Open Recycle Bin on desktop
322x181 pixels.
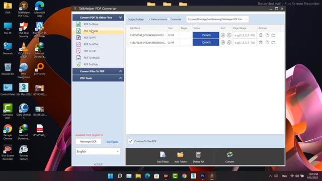pos(8,69)
